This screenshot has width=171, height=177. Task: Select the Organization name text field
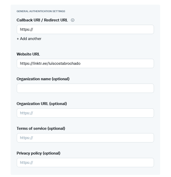point(85,88)
